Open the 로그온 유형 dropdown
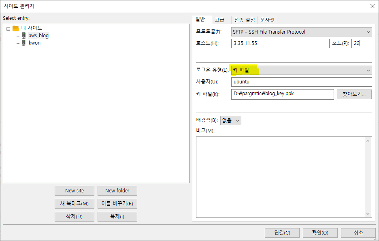The height and width of the screenshot is (241, 379). (301, 70)
